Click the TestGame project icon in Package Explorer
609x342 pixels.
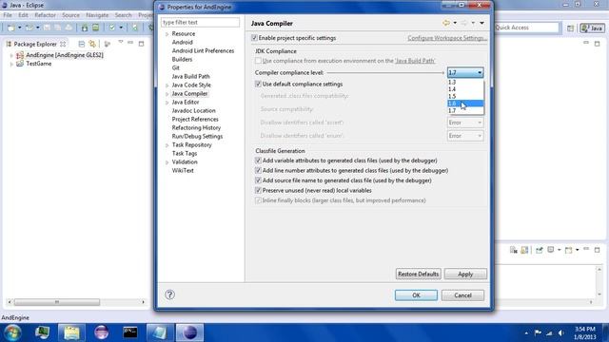20,64
